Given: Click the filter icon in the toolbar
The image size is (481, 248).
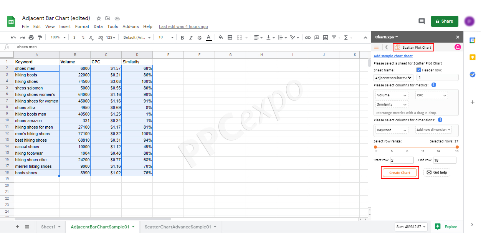Looking at the screenshot, I should click(334, 38).
